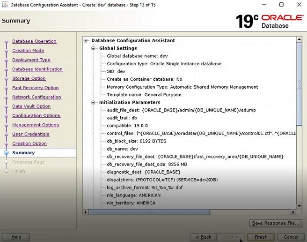Open the Network Configuration step
Viewport: 307px width, 242px height.
pyautogui.click(x=37, y=97)
